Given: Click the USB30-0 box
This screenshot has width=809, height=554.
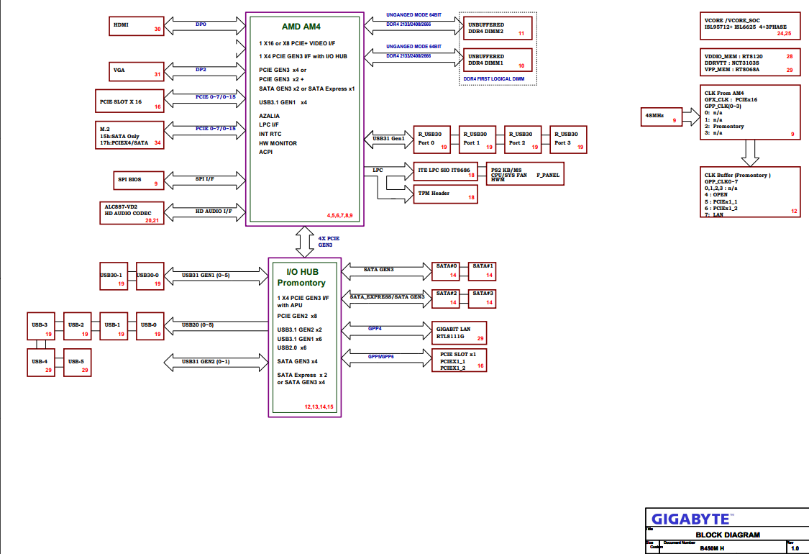Looking at the screenshot, I should [x=150, y=276].
